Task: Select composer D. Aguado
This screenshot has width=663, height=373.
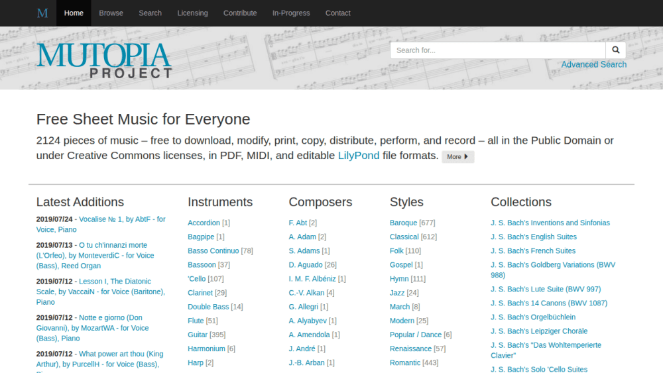Action: [305, 265]
